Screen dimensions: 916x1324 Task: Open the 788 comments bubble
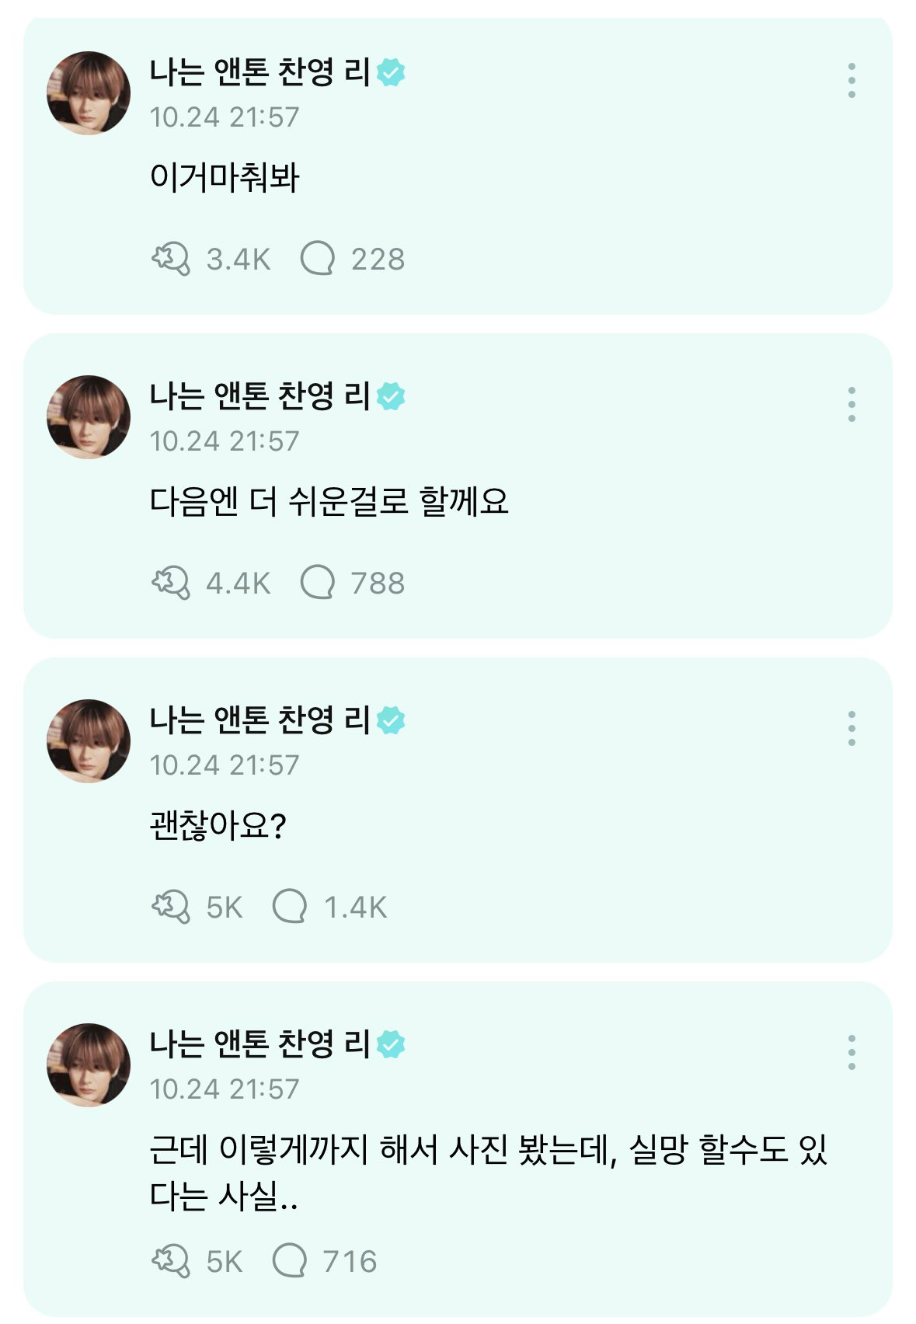pyautogui.click(x=317, y=583)
